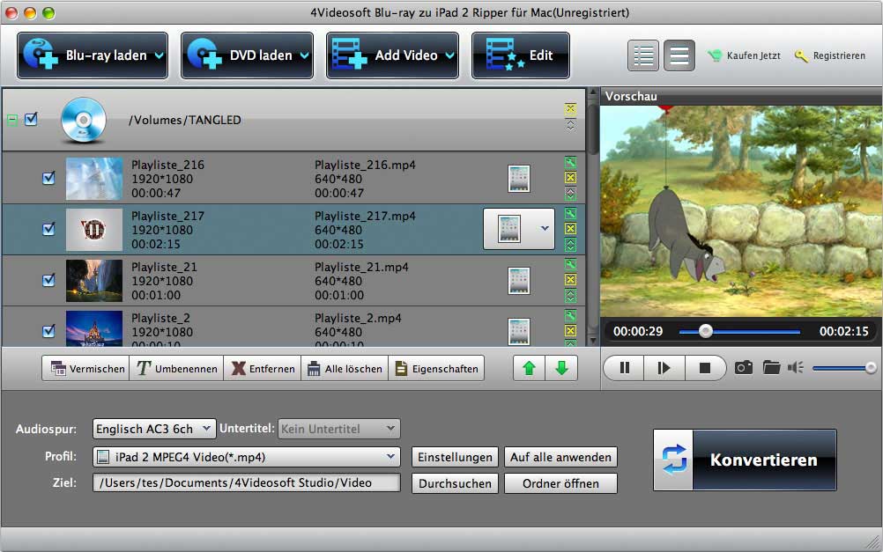
Task: Remove Playliste_21 using its yellow X icon
Action: [x=570, y=280]
